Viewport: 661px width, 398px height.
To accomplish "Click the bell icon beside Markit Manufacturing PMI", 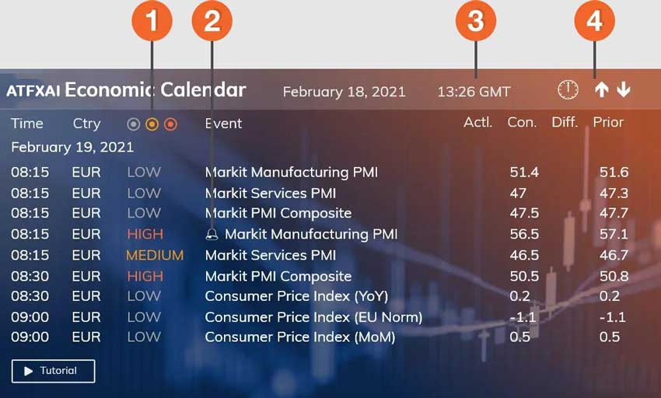I will [212, 234].
